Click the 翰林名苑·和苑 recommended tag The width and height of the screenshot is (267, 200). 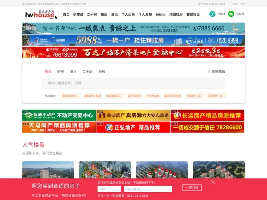[93, 96]
